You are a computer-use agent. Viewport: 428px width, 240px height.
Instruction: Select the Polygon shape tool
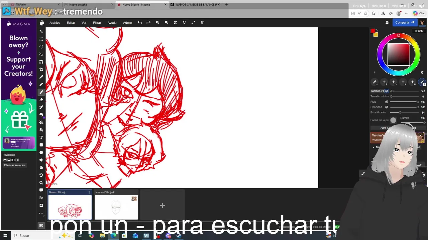pyautogui.click(x=41, y=160)
